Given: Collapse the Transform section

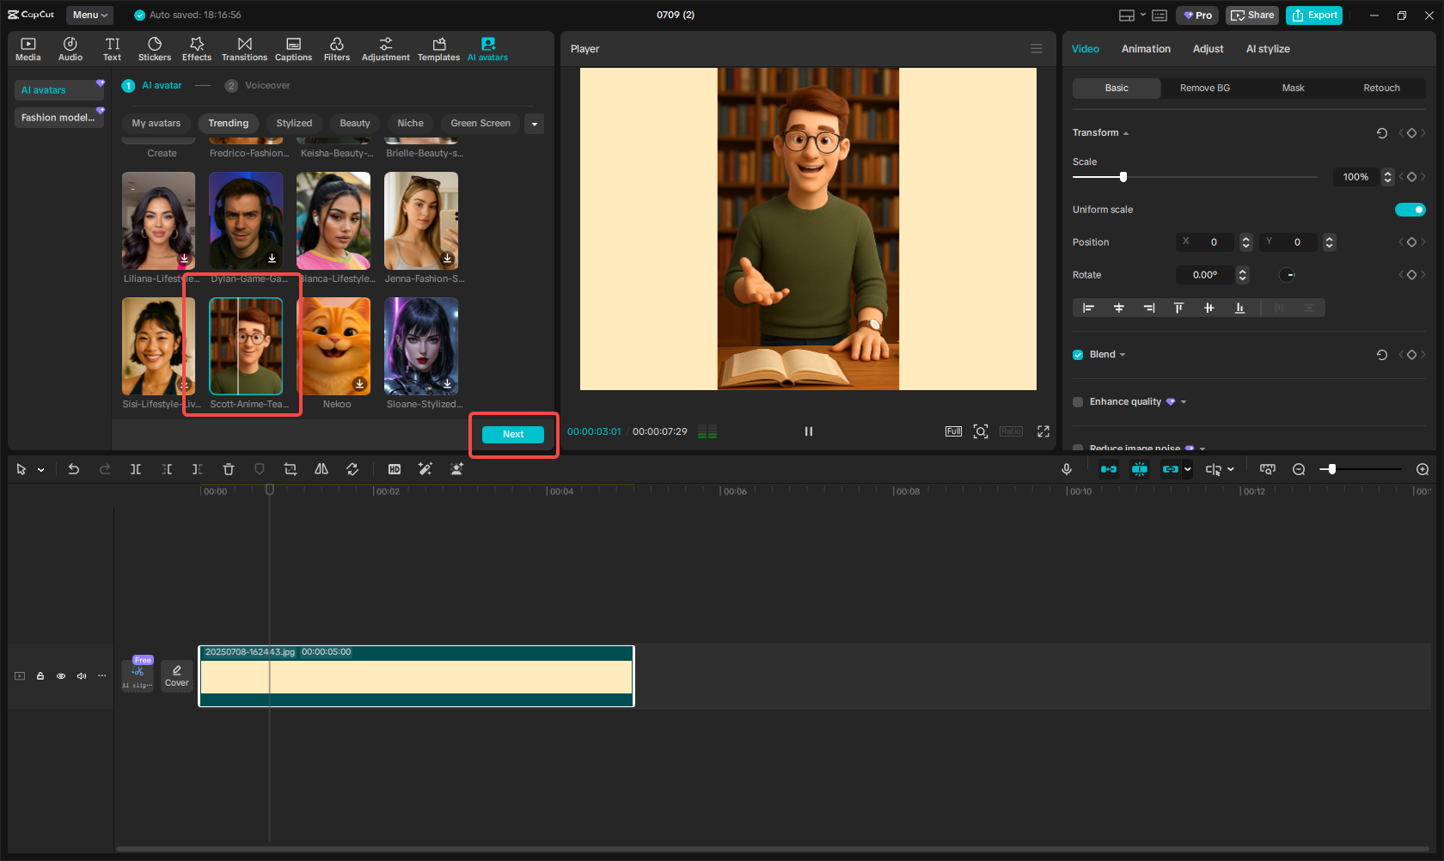Looking at the screenshot, I should pos(1126,132).
